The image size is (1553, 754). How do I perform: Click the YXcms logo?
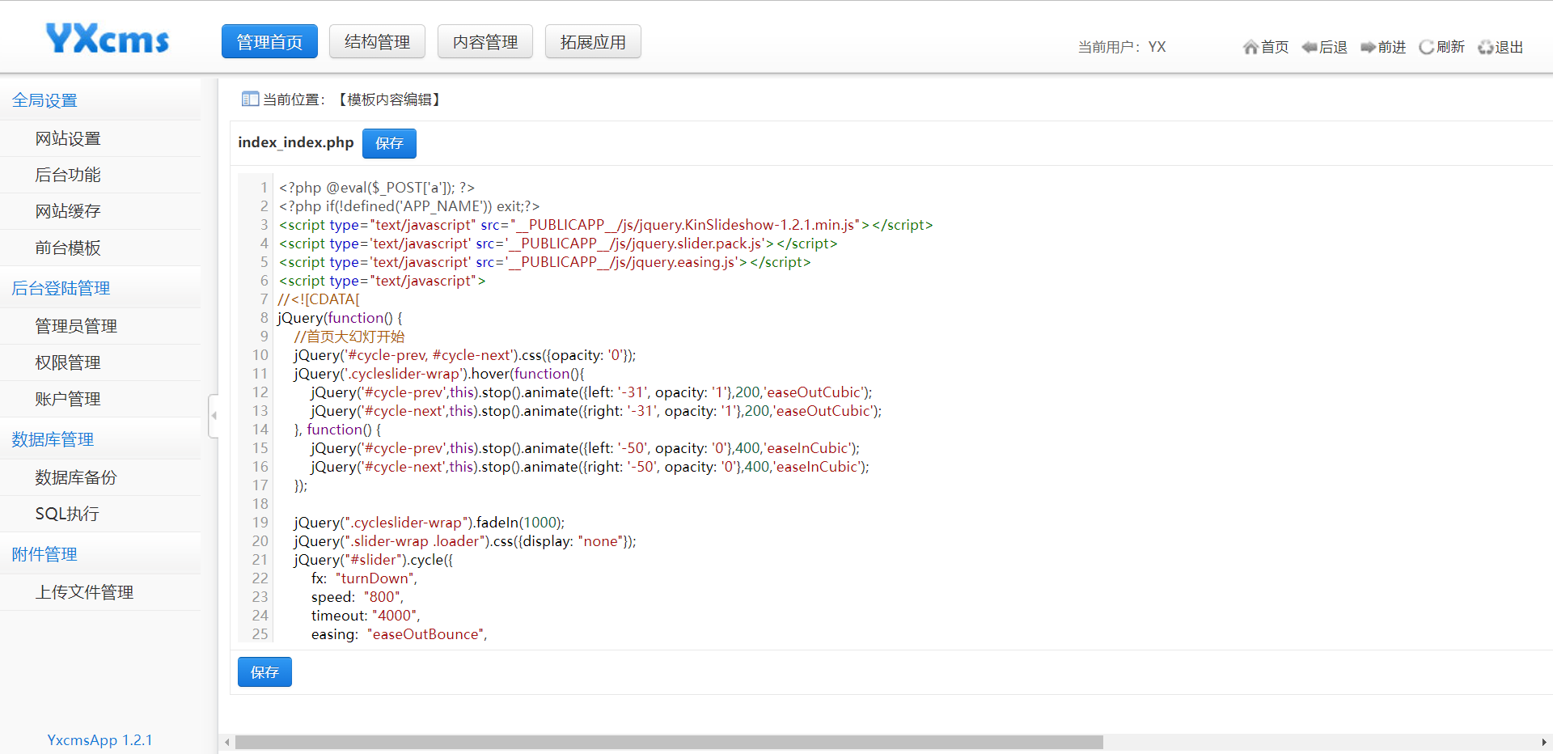click(x=107, y=39)
